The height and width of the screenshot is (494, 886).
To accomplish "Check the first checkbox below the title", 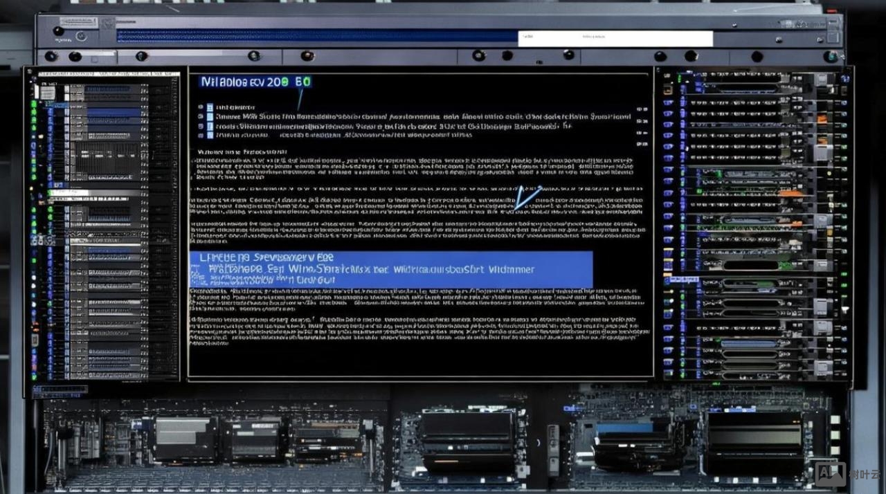I will click(x=210, y=108).
